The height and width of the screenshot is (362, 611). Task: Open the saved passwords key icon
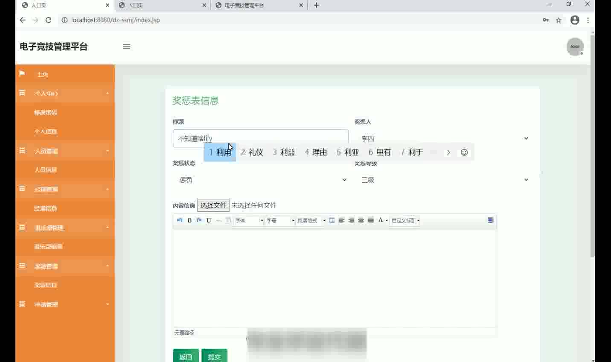tap(546, 20)
